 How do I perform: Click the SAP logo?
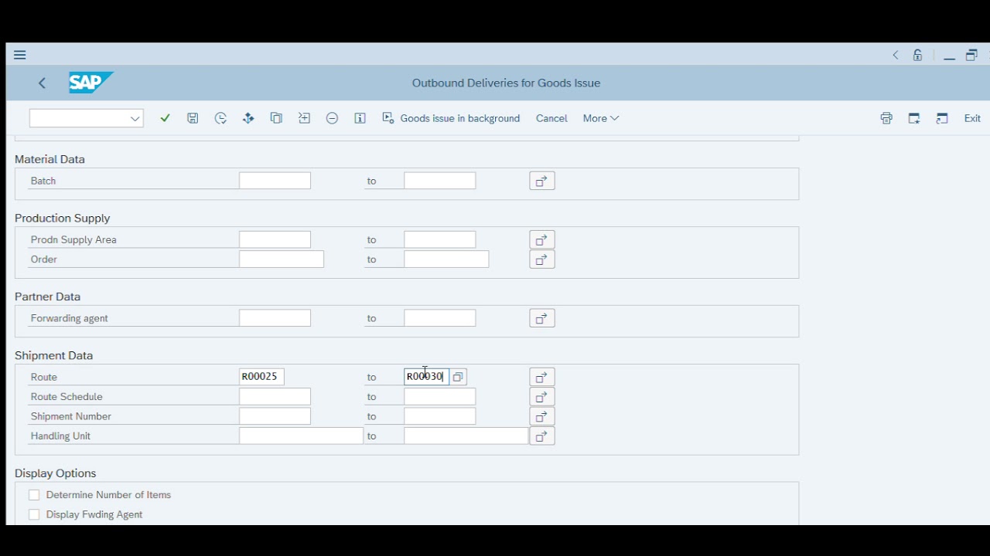[90, 83]
